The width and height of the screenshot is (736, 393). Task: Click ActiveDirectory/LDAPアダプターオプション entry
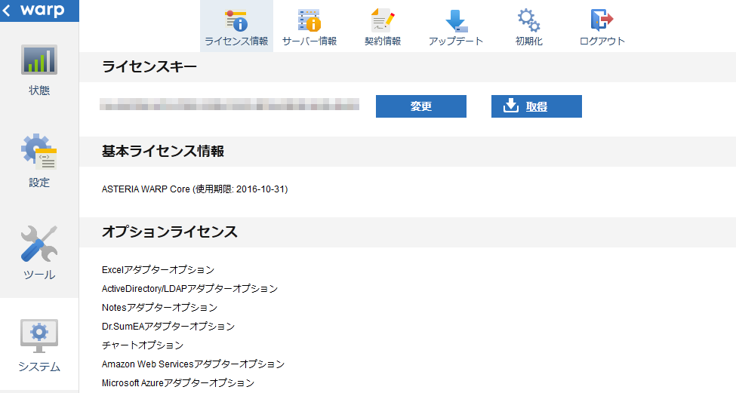pos(189,288)
